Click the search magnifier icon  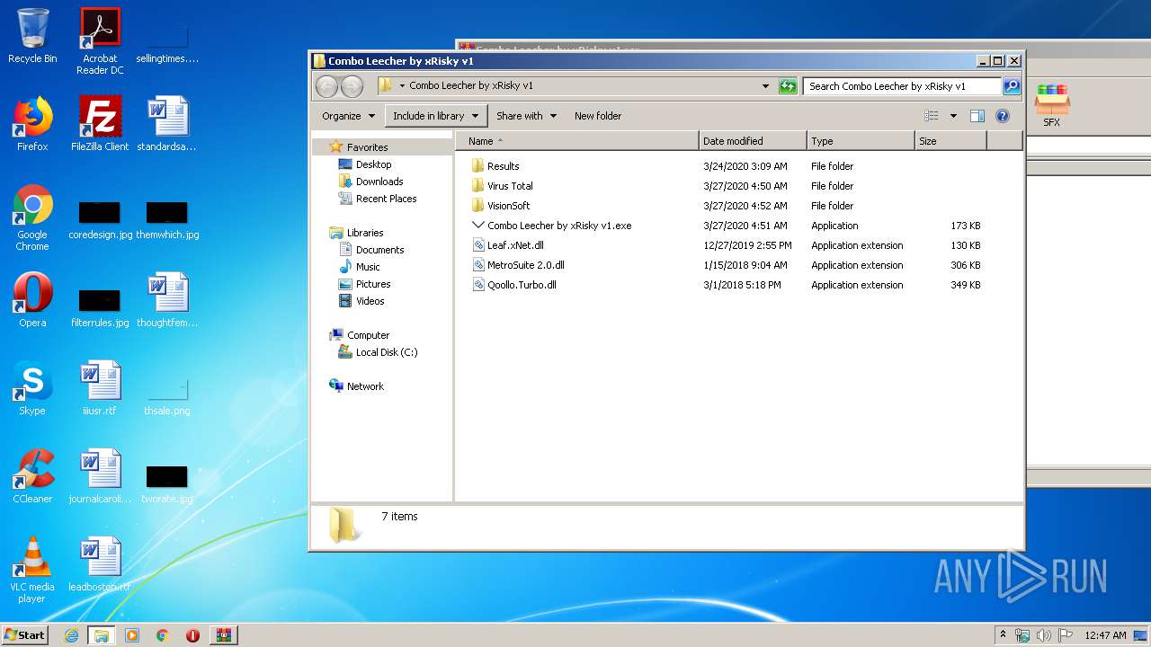1012,86
